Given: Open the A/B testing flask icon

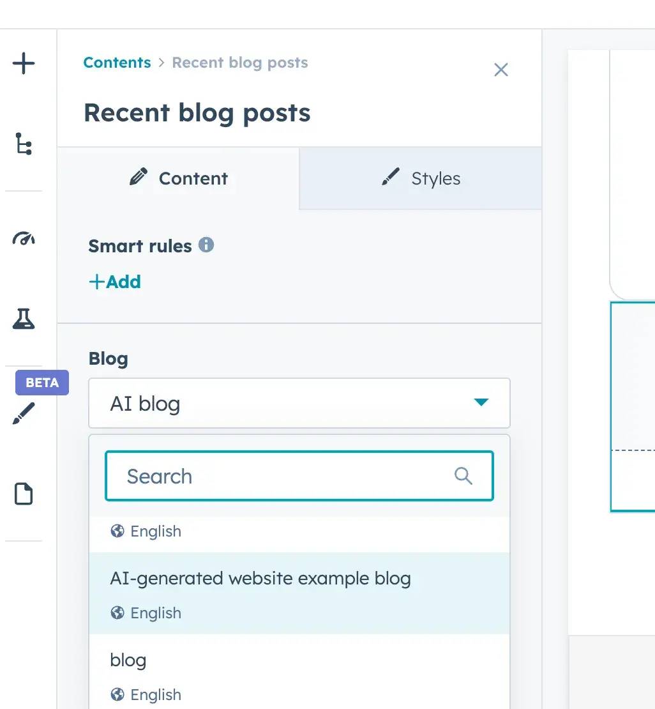Looking at the screenshot, I should [24, 319].
